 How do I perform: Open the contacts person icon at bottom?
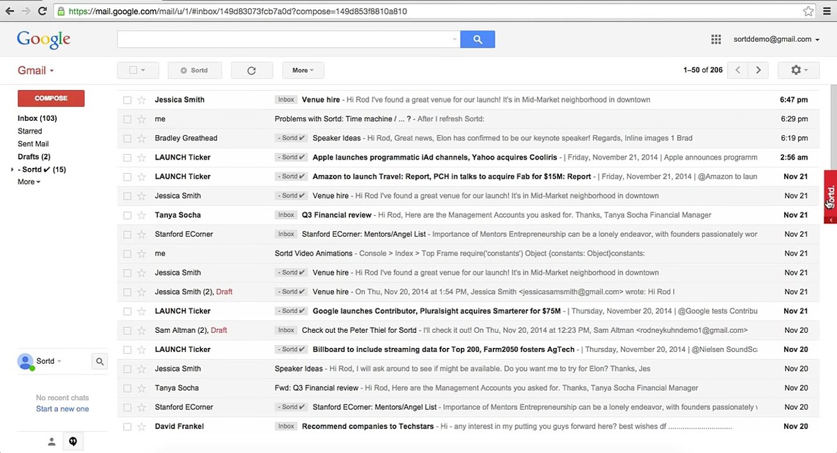52,442
